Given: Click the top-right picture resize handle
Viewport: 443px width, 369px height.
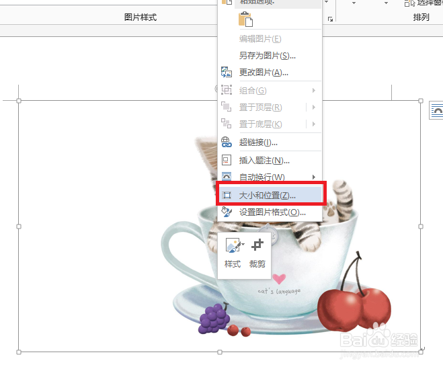Looking at the screenshot, I should [421, 101].
